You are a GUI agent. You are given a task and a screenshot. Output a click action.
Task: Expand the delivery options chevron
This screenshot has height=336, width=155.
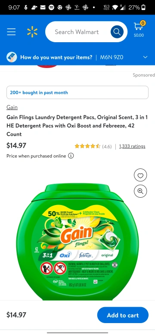pyautogui.click(x=146, y=57)
